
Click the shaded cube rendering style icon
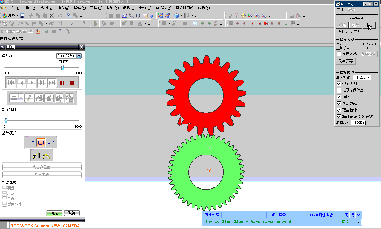click(x=176, y=16)
